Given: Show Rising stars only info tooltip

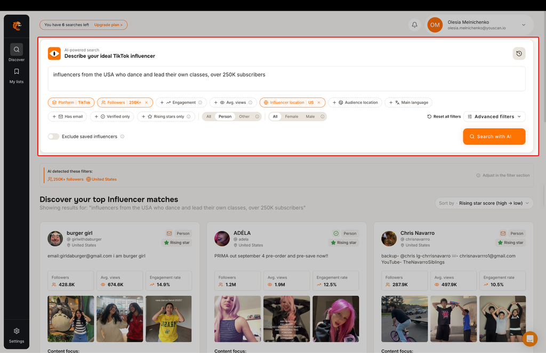Looking at the screenshot, I should [188, 117].
